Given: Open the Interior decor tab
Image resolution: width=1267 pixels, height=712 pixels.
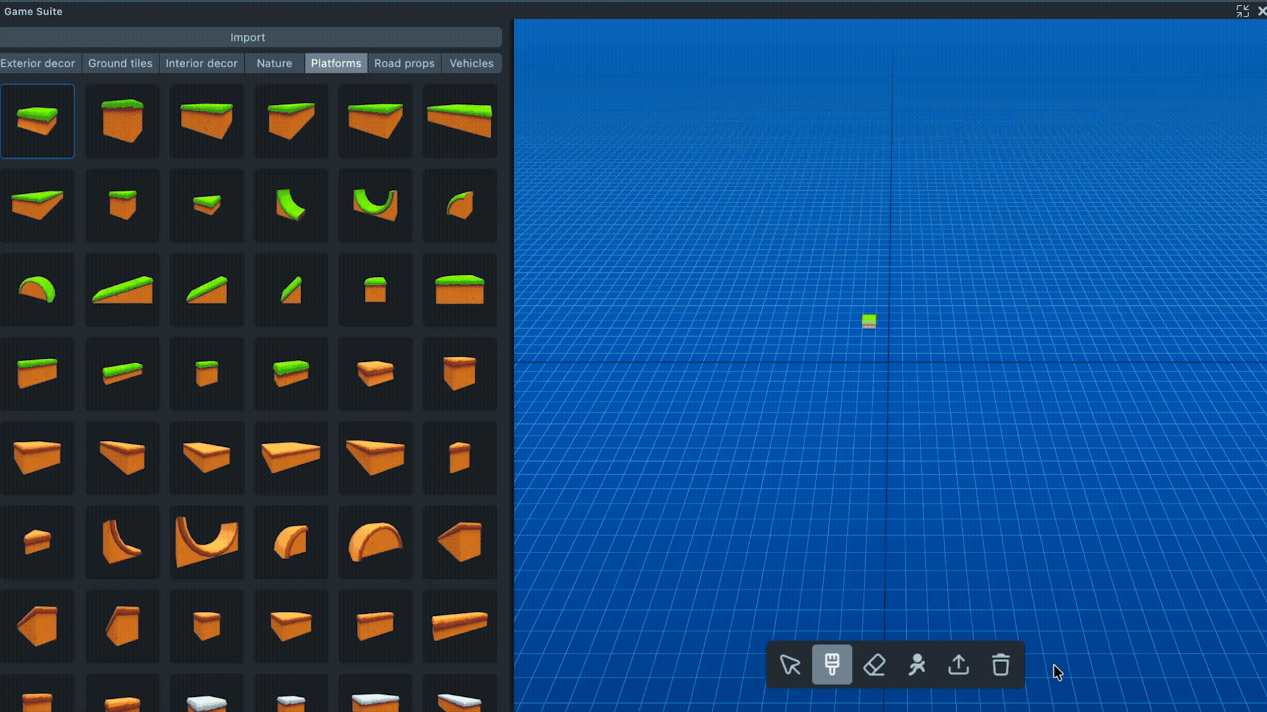Looking at the screenshot, I should [x=201, y=63].
